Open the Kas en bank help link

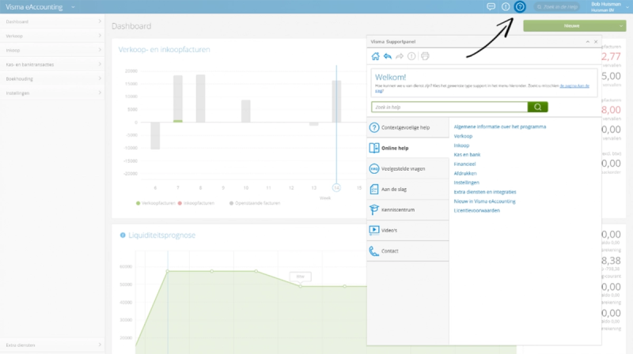pyautogui.click(x=467, y=154)
